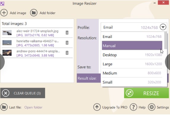Viewport: 170px width, 115px height.
Task: Click the resize icon on the green button
Action: (129, 93)
